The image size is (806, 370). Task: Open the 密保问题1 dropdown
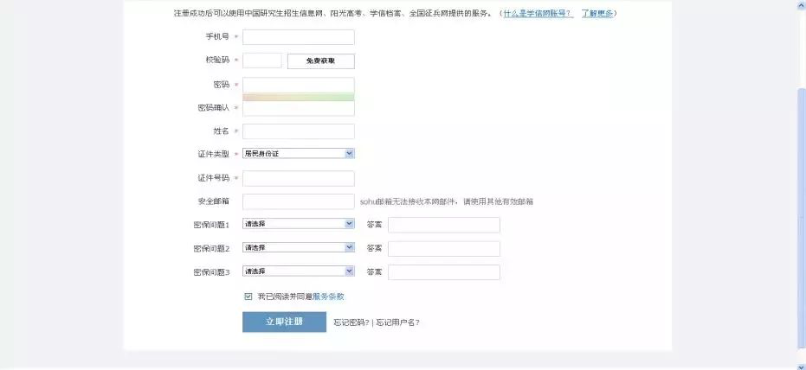(298, 224)
